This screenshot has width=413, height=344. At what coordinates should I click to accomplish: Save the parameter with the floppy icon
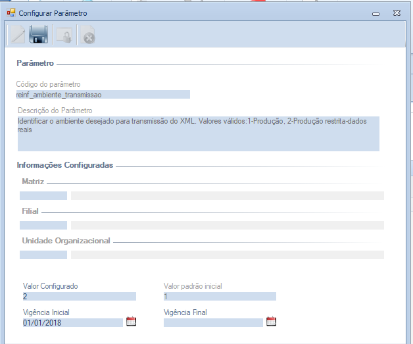pyautogui.click(x=38, y=34)
